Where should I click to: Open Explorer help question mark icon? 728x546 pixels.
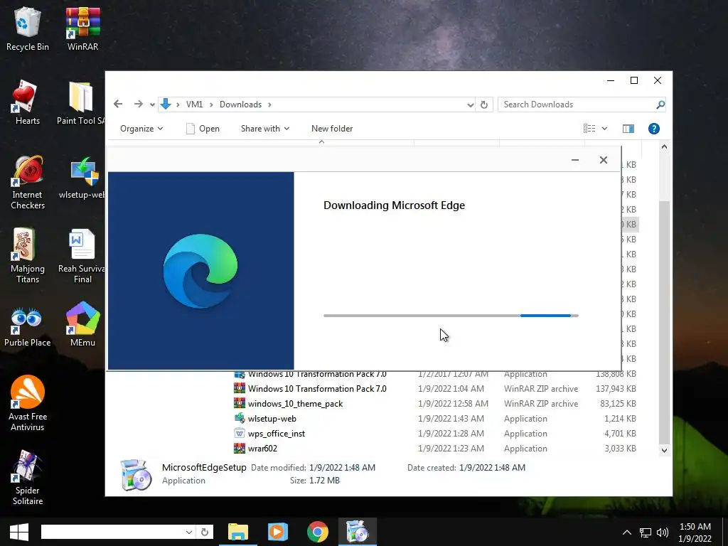click(x=654, y=129)
